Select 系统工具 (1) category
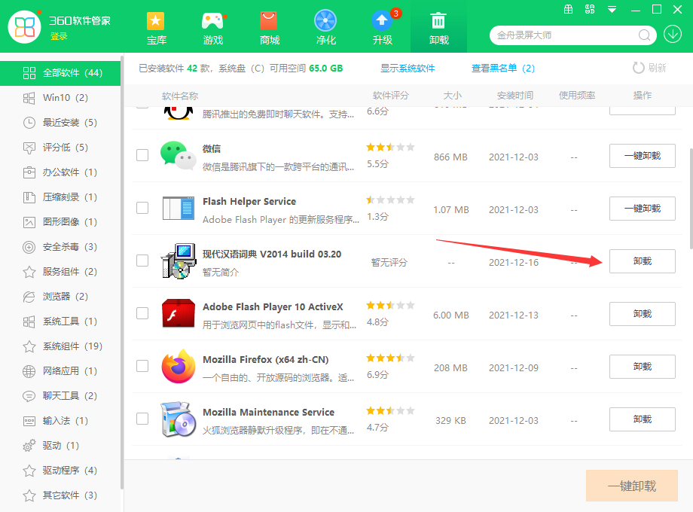This screenshot has height=512, width=693. [x=60, y=322]
